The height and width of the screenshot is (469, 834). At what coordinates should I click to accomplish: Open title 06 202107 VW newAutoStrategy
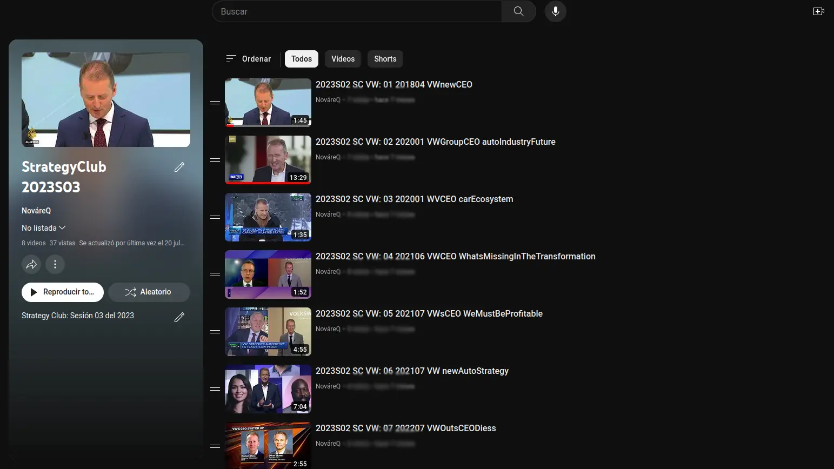tap(412, 371)
